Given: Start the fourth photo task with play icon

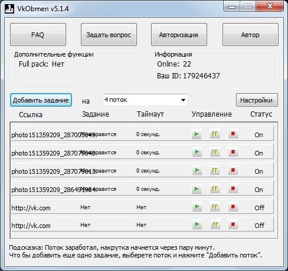Looking at the screenshot, I should pyautogui.click(x=197, y=189).
